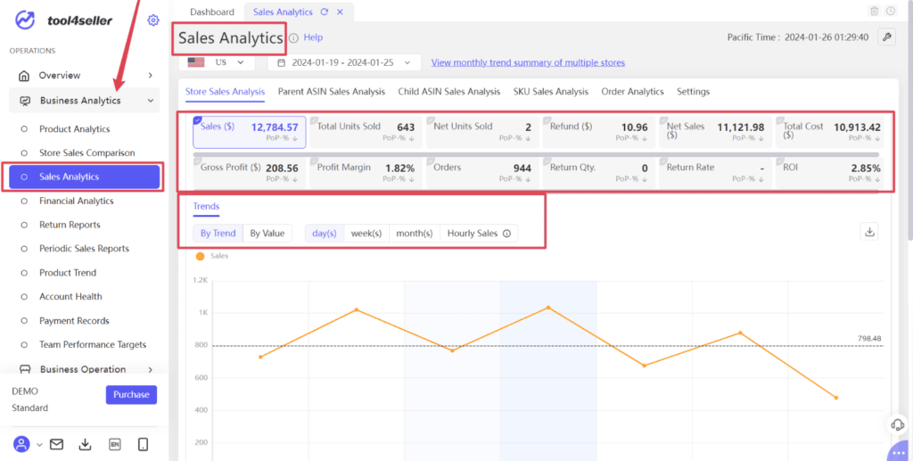
Task: Click the metrics cards horizontal scrollbar
Action: (x=536, y=155)
